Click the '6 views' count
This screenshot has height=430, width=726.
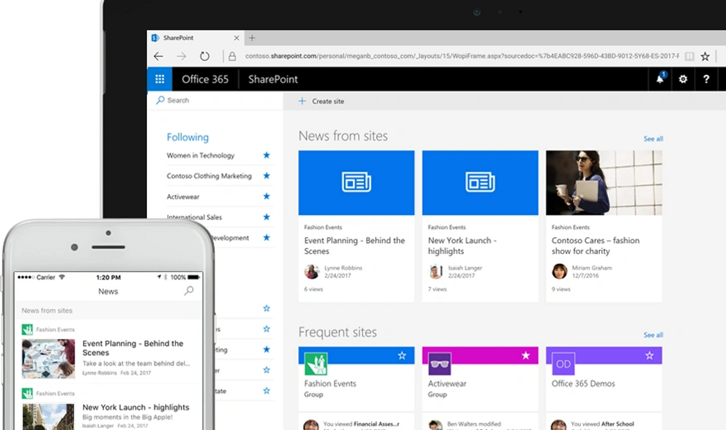pyautogui.click(x=313, y=289)
